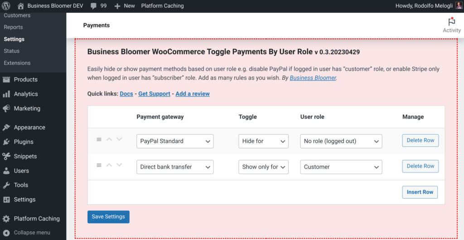Click the Appearance menu label
464x240 pixels.
click(x=29, y=127)
